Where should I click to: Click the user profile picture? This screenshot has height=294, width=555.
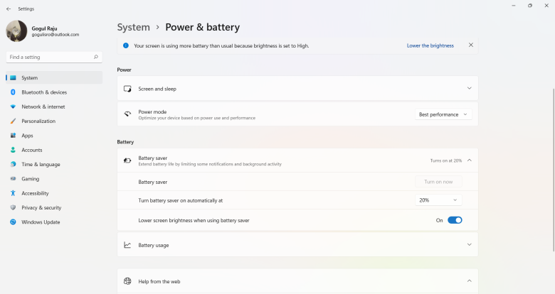tap(16, 31)
